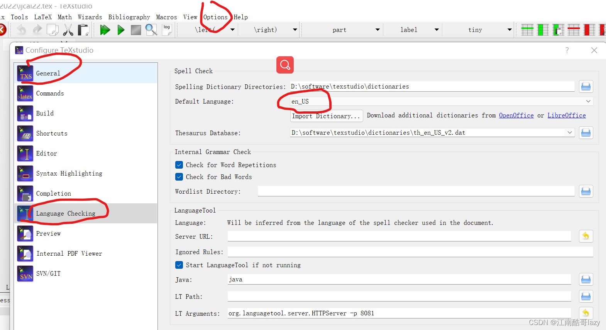Open the Tools menu
Screen dimensions: 606x330
pos(19,17)
